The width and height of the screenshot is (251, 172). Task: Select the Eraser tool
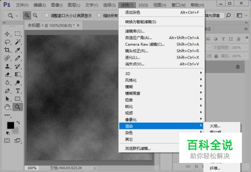pyautogui.click(x=7, y=75)
